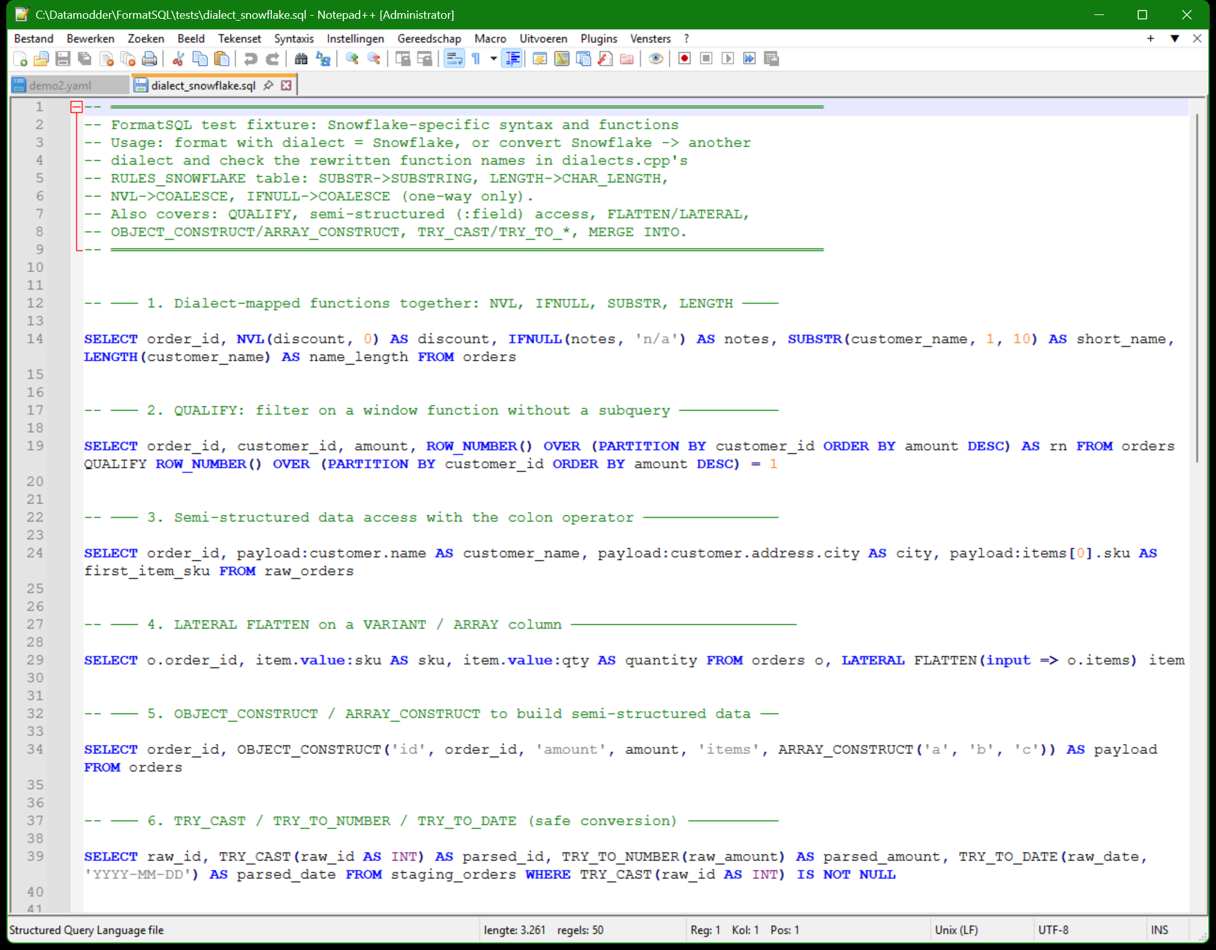Save all open files
The width and height of the screenshot is (1216, 950).
coord(85,59)
